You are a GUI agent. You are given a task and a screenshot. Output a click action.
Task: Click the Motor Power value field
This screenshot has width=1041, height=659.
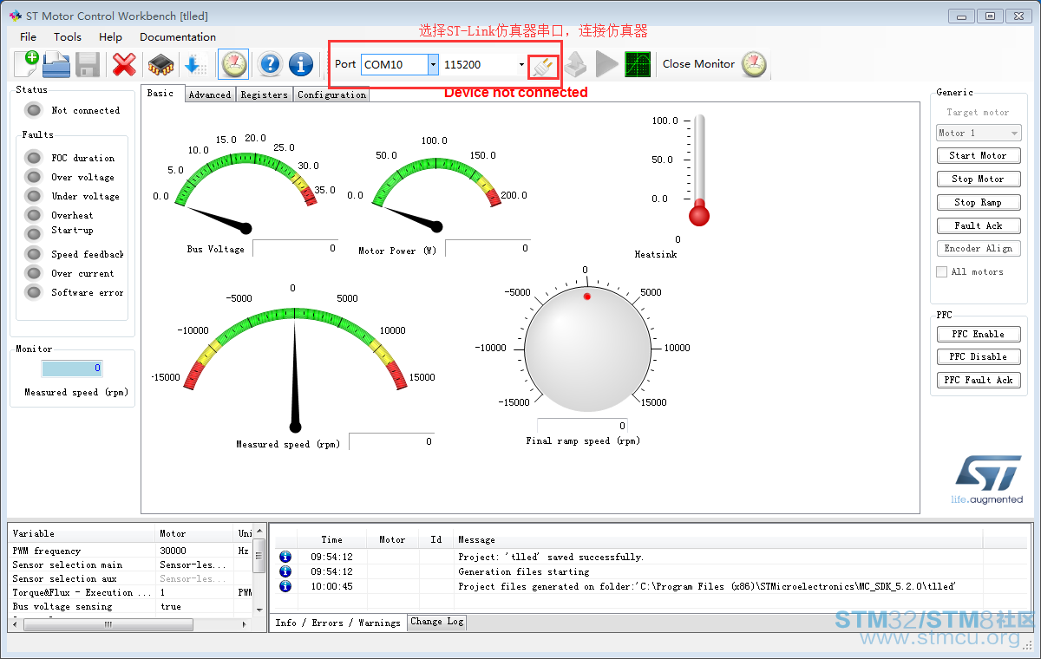click(488, 248)
